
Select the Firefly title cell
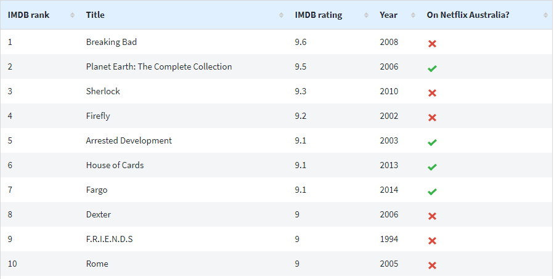tap(98, 116)
